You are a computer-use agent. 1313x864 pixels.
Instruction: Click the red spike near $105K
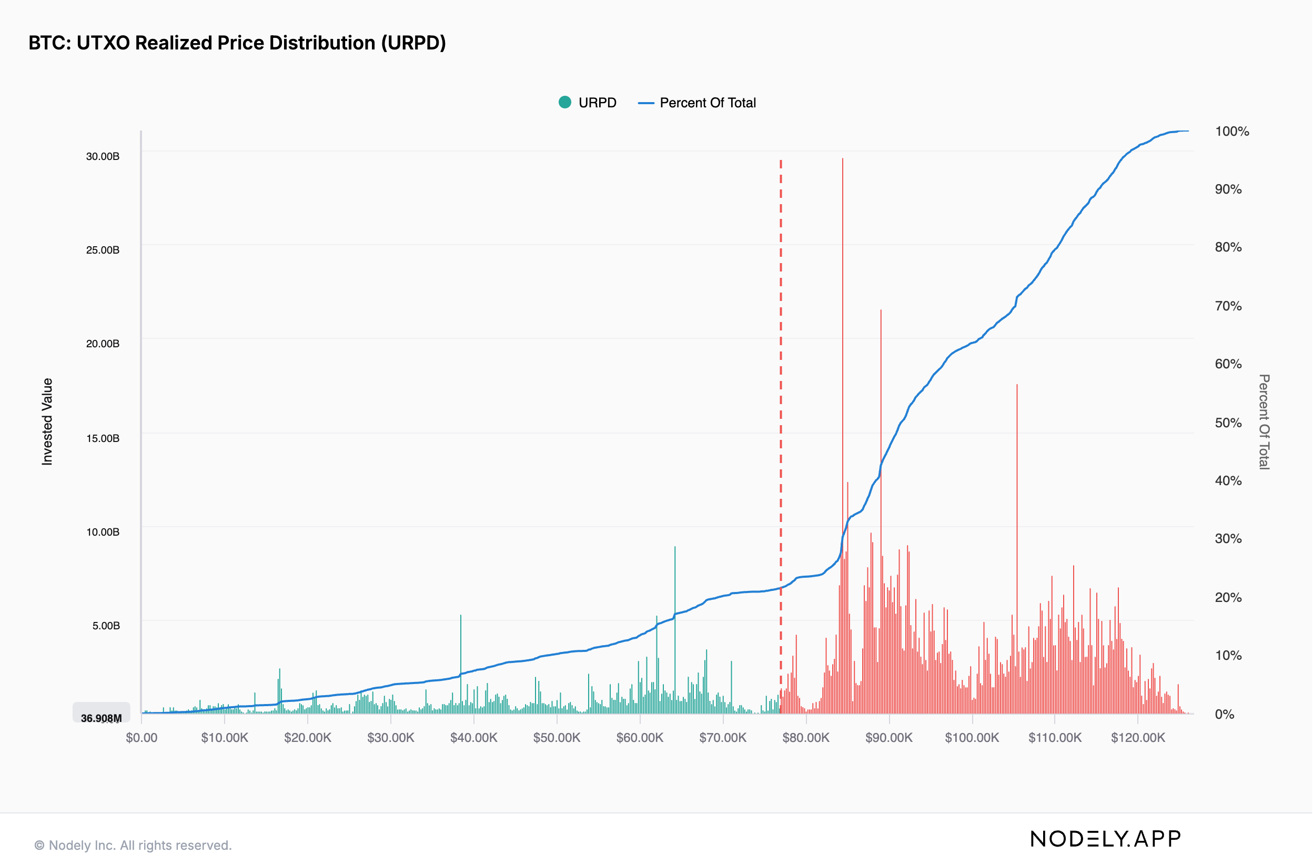(1017, 469)
